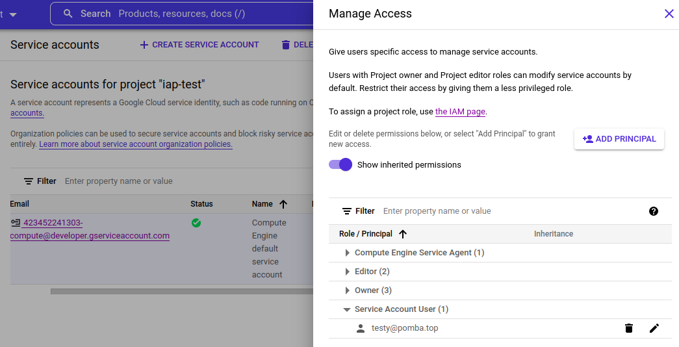Click the filter icon above service accounts table
The height and width of the screenshot is (347, 679).
click(x=29, y=181)
